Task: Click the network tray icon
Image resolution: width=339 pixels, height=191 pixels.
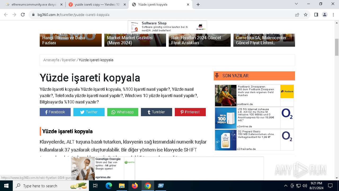Action: (x=298, y=186)
